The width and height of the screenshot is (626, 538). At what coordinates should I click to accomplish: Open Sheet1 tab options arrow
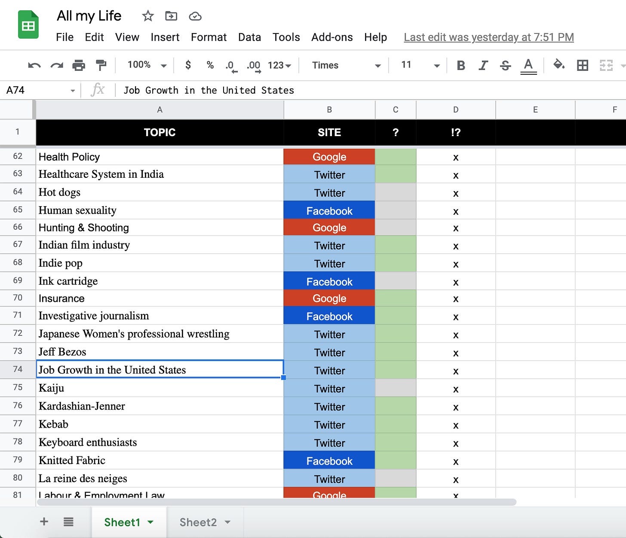point(150,522)
